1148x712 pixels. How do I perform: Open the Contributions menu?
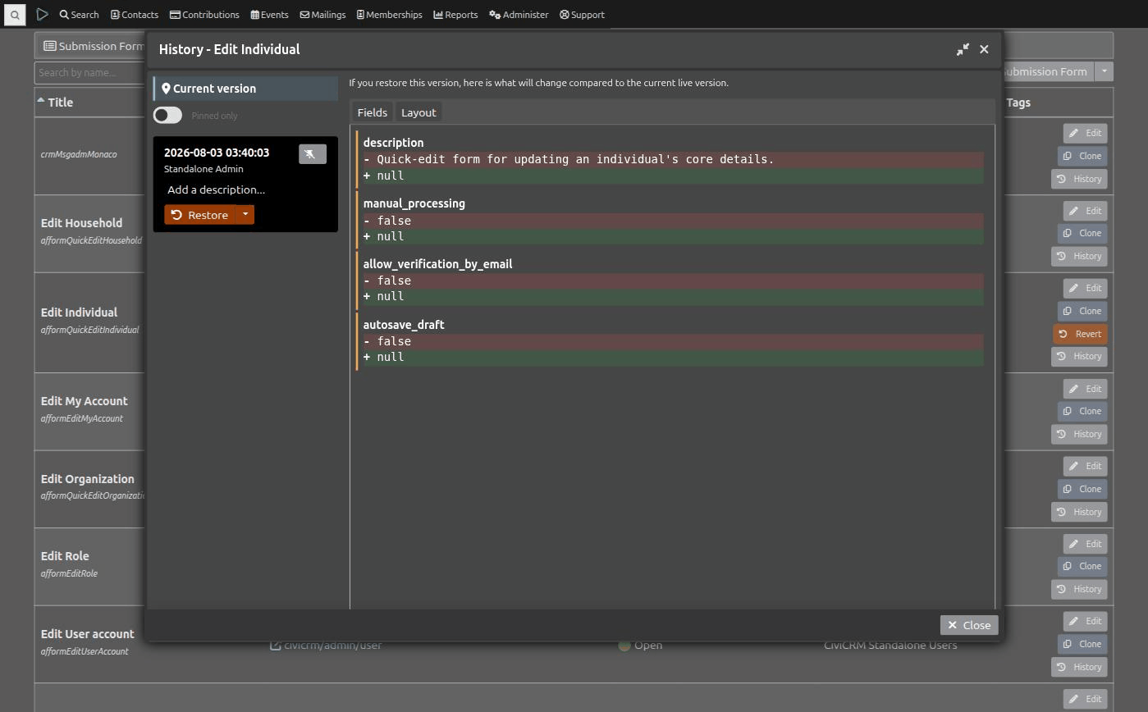point(204,15)
